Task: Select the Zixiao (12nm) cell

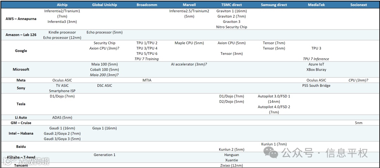Action: tap(232, 165)
